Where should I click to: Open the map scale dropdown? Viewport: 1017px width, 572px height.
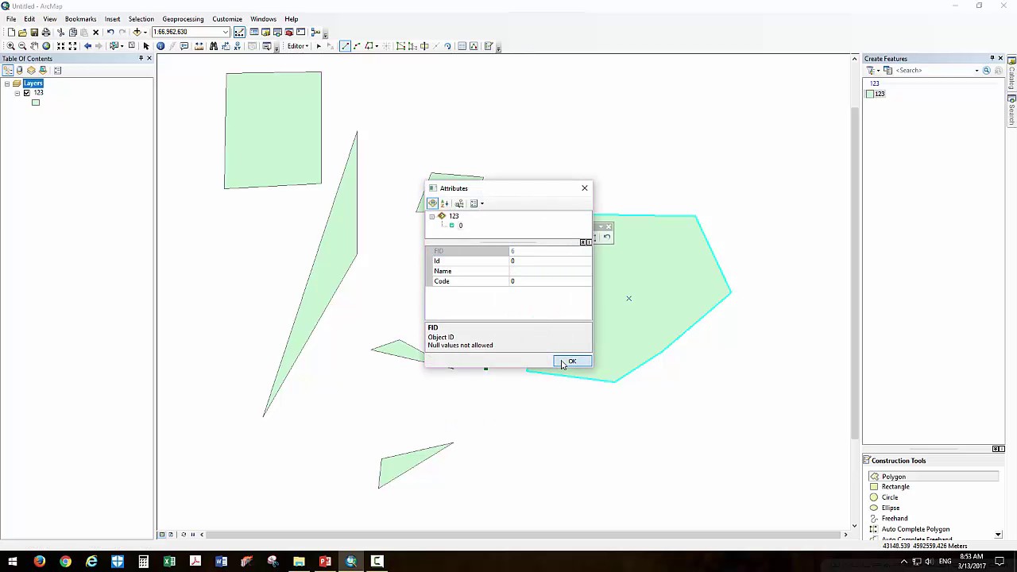(226, 32)
